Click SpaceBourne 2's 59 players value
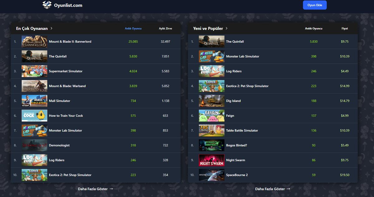Viewport: 374px width, 197px height. [314, 175]
